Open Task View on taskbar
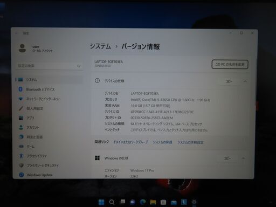The image size is (276, 207). [x=122, y=202]
